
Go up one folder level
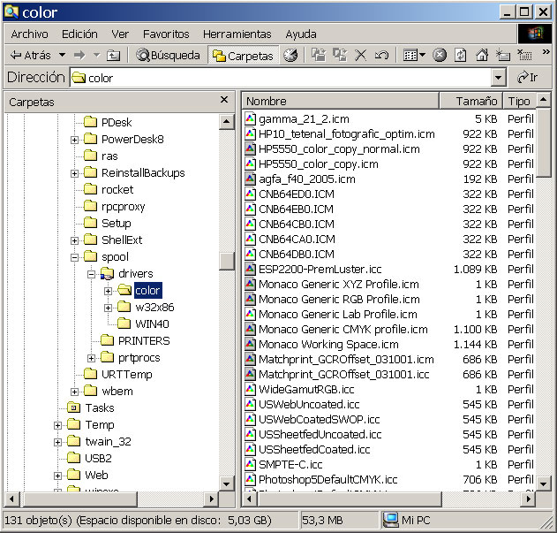pos(113,55)
